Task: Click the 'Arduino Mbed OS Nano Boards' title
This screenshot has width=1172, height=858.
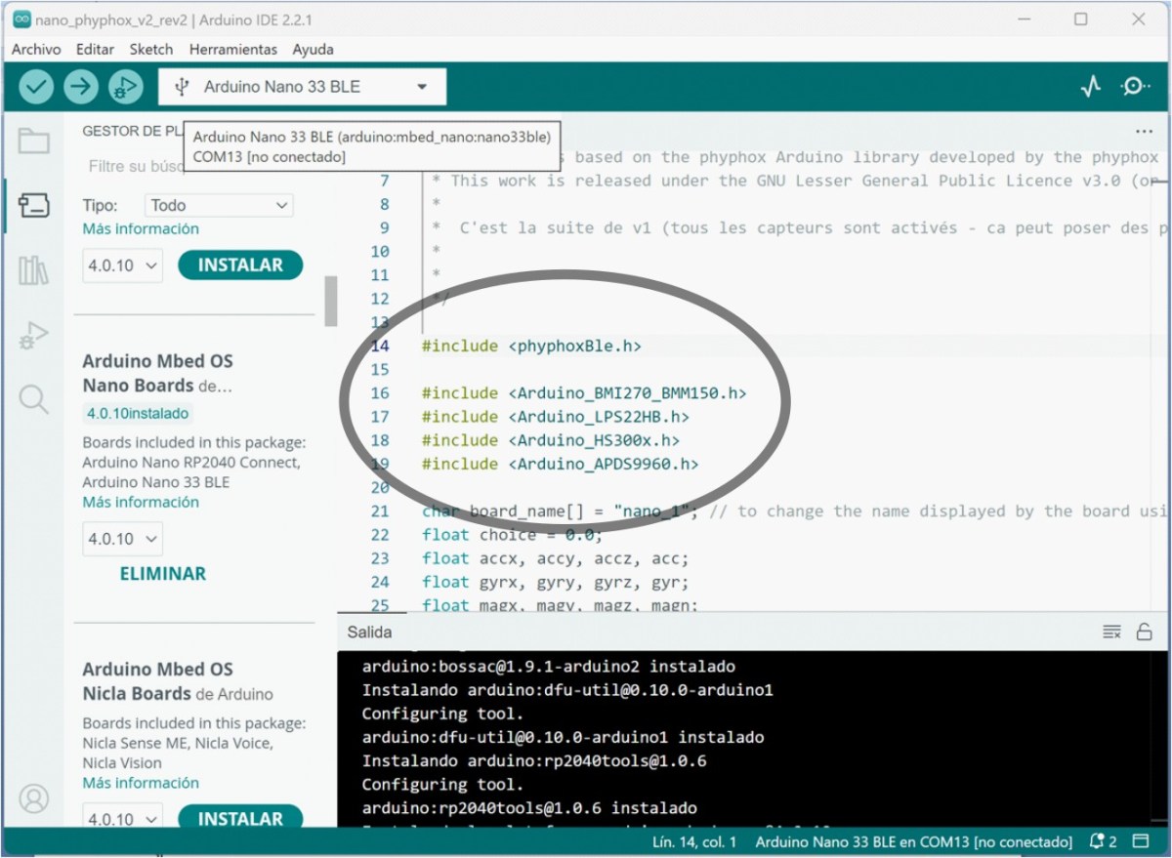Action: click(158, 373)
